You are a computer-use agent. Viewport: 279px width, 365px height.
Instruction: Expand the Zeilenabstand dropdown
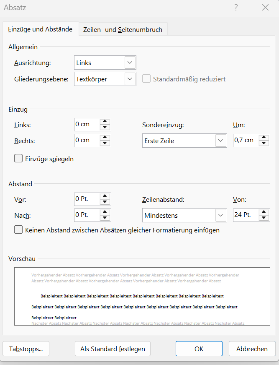(220, 215)
